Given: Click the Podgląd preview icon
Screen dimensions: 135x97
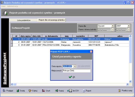Looking at the screenshot, I should pyautogui.click(x=4, y=91).
